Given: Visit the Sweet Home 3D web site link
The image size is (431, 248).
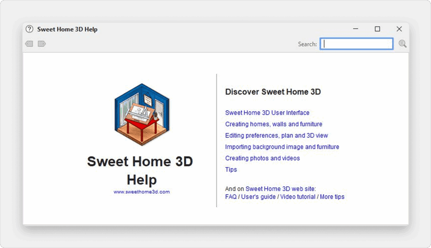Looking at the screenshot, I should click(280, 189).
